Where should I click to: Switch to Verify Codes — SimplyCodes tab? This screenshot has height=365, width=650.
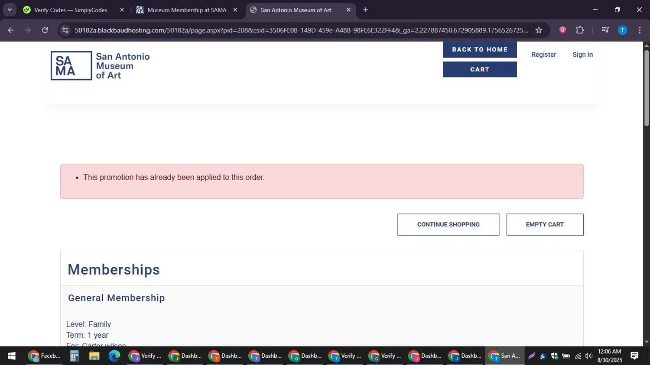tap(71, 10)
